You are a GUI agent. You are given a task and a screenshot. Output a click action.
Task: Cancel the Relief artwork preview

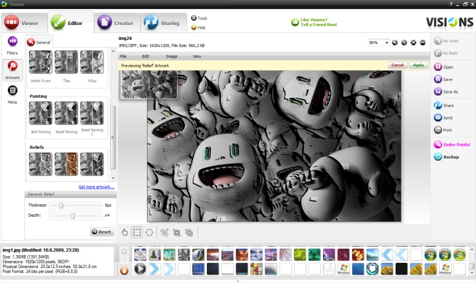397,65
